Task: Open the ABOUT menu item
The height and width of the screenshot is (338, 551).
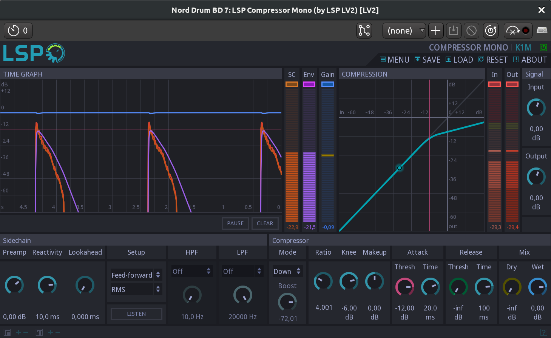Action: point(530,60)
